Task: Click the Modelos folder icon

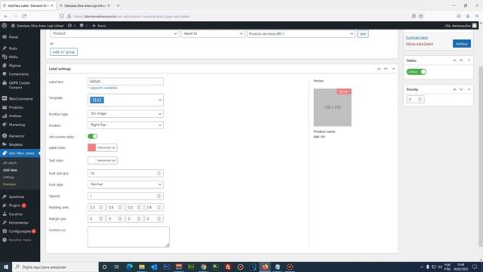Action: pyautogui.click(x=5, y=144)
